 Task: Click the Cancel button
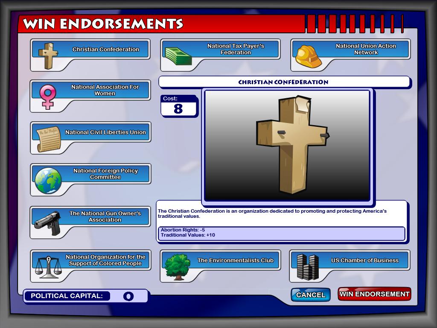311,295
